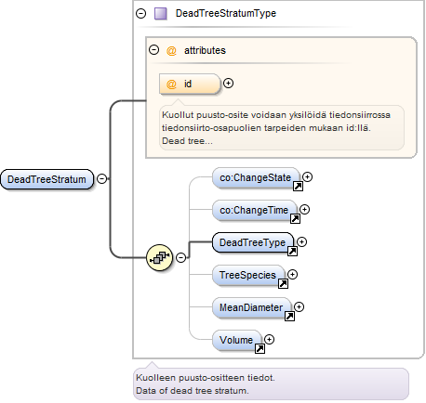Viewport: 426px width, 403px height.
Task: Collapse the attributes section
Action: (x=153, y=50)
